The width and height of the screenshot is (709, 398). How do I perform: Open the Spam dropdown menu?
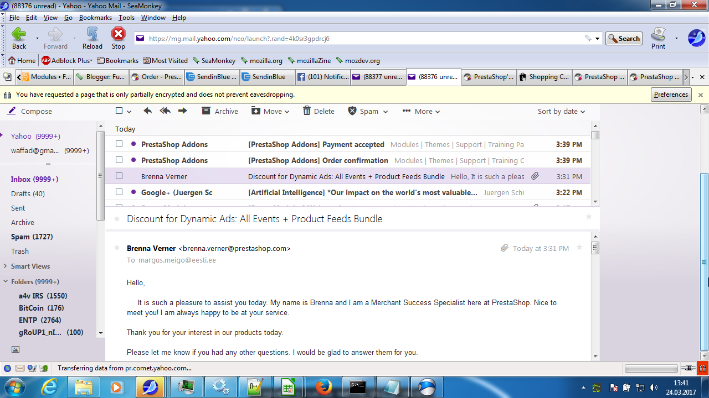[368, 111]
